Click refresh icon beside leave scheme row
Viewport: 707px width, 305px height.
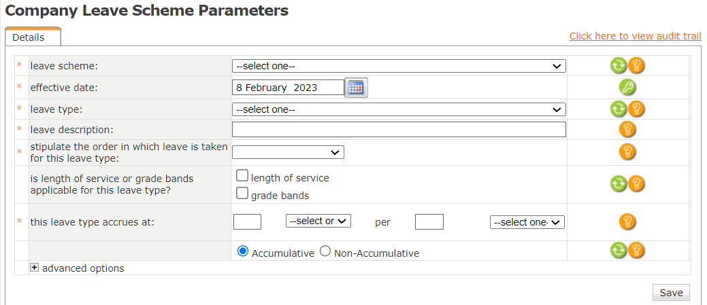pos(618,66)
